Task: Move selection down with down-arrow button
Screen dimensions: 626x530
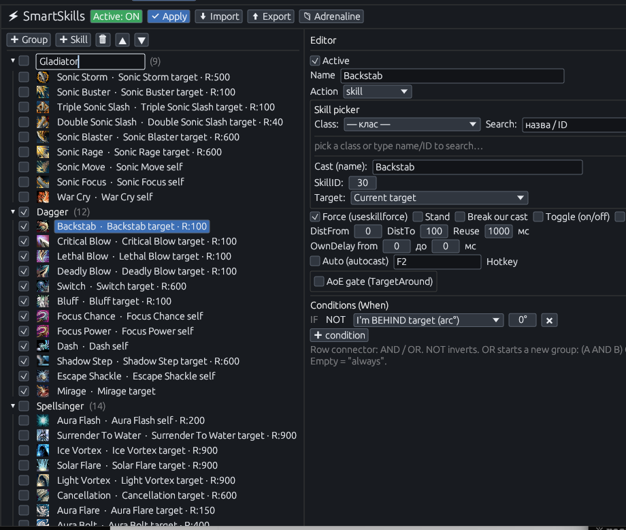Action: [x=142, y=40]
